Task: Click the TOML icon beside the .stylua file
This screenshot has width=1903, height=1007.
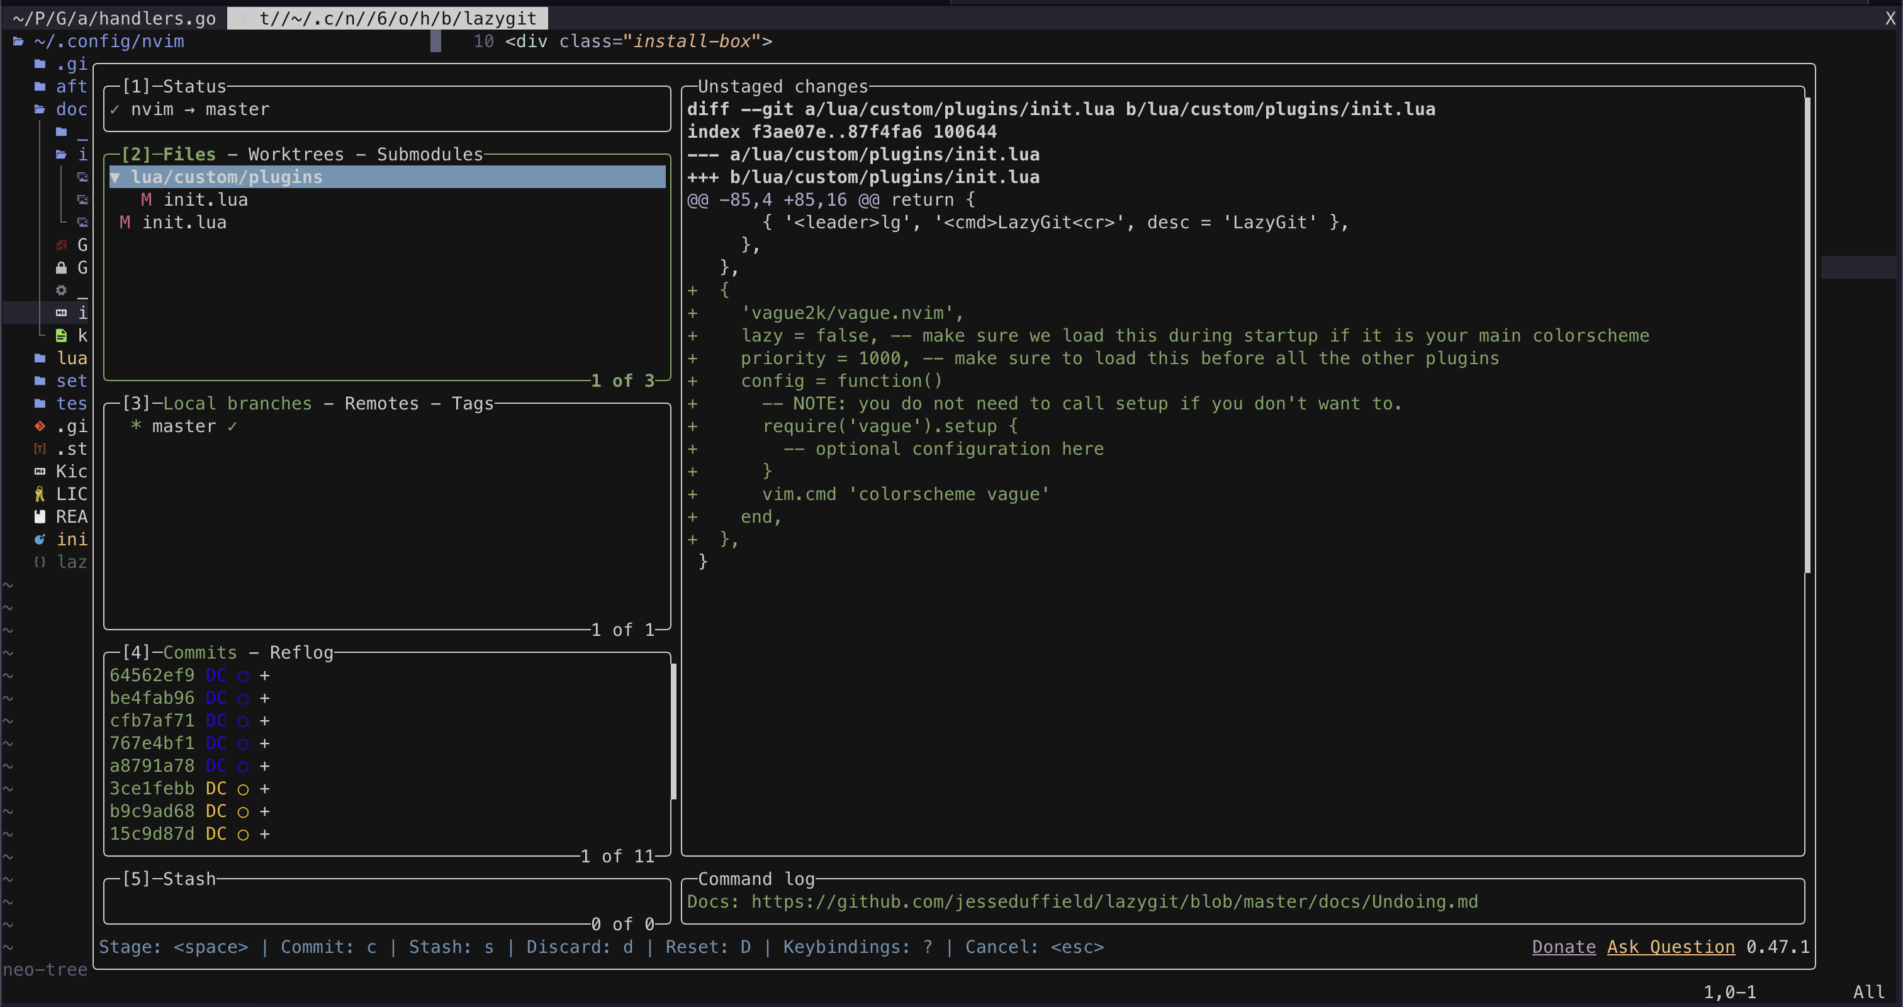Action: tap(39, 448)
